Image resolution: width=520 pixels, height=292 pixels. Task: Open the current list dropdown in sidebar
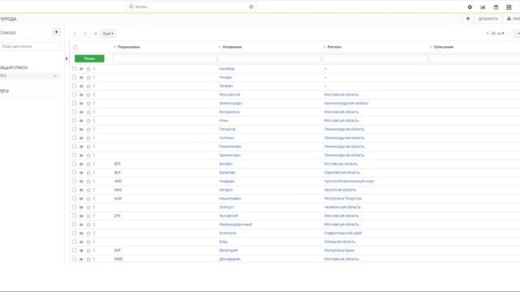coord(29,75)
